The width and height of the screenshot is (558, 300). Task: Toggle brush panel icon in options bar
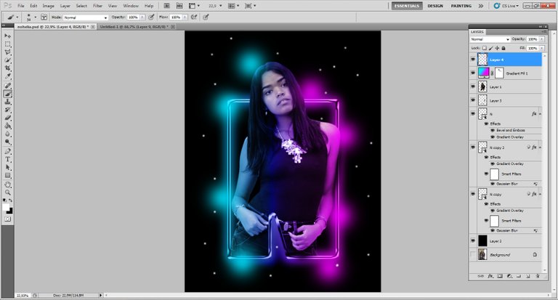pyautogui.click(x=44, y=17)
